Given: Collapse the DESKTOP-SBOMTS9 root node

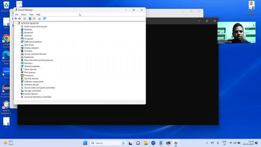Looking at the screenshot, I should point(16,23).
